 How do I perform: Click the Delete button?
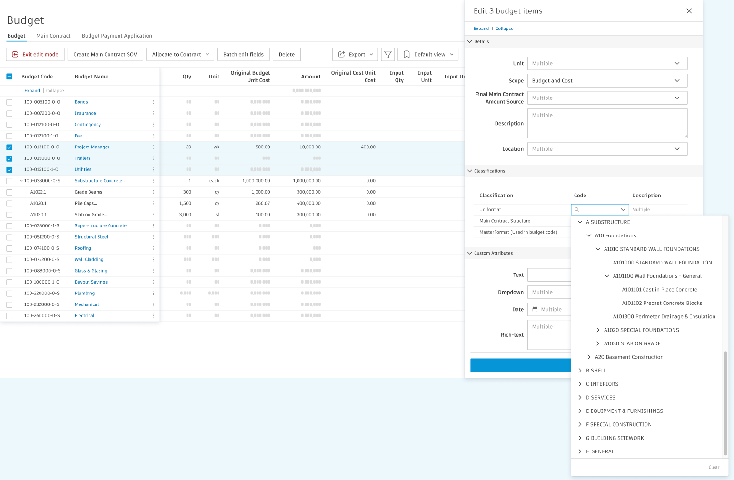click(287, 55)
